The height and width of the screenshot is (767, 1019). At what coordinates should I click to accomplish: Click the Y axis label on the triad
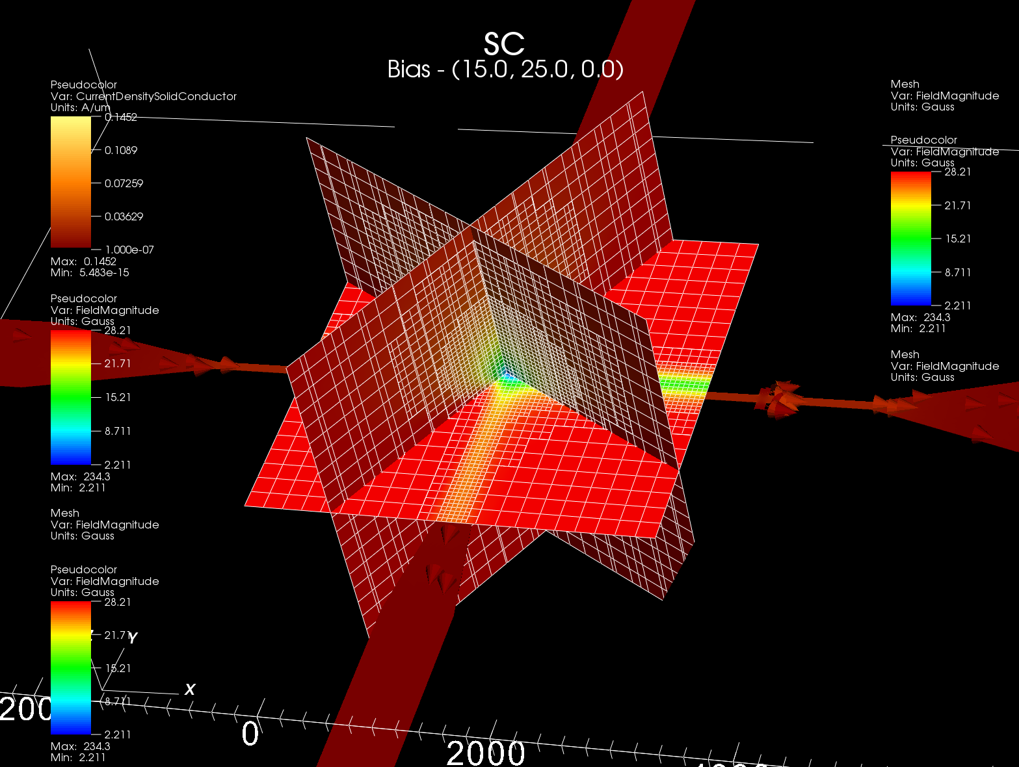(133, 638)
